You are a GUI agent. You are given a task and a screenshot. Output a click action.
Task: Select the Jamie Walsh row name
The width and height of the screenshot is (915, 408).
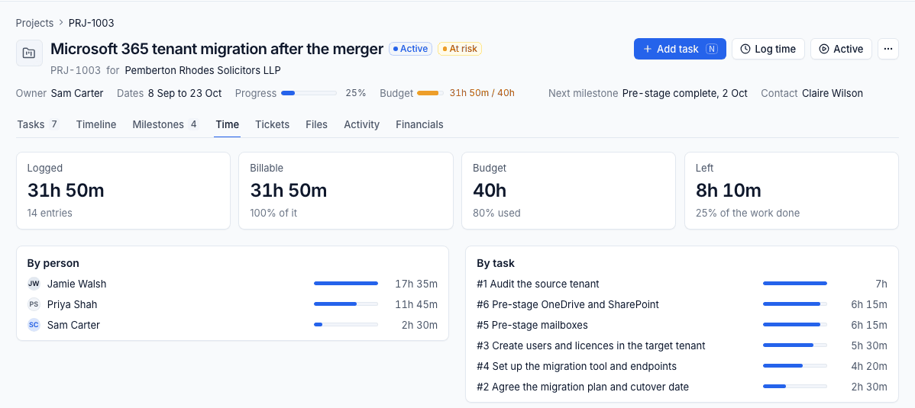point(77,284)
